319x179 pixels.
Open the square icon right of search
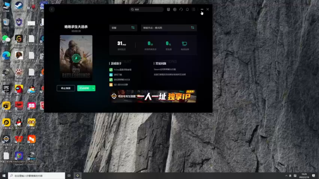168,9
